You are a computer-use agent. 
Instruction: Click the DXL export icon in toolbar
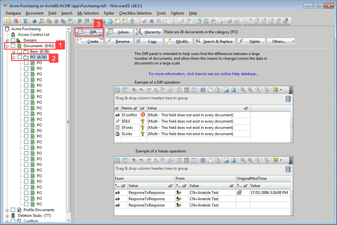(110, 21)
